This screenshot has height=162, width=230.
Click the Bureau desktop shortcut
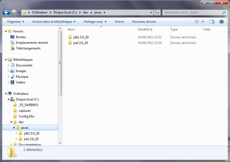(x=21, y=37)
